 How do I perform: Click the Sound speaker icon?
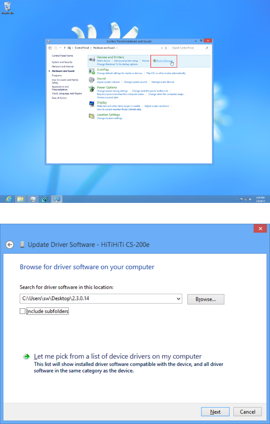pos(92,80)
